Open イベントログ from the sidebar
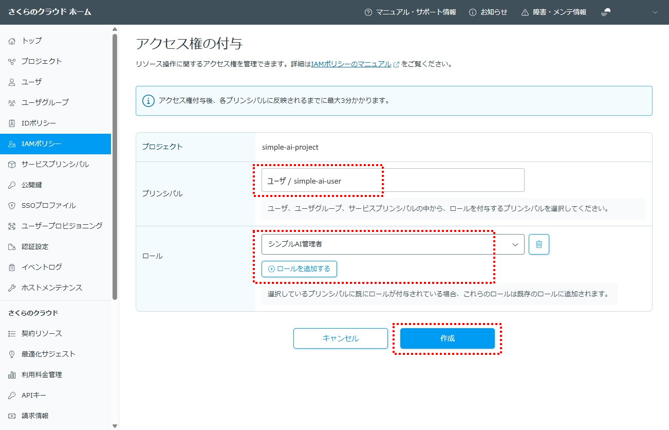Screen dimensions: 669x430 [42, 267]
